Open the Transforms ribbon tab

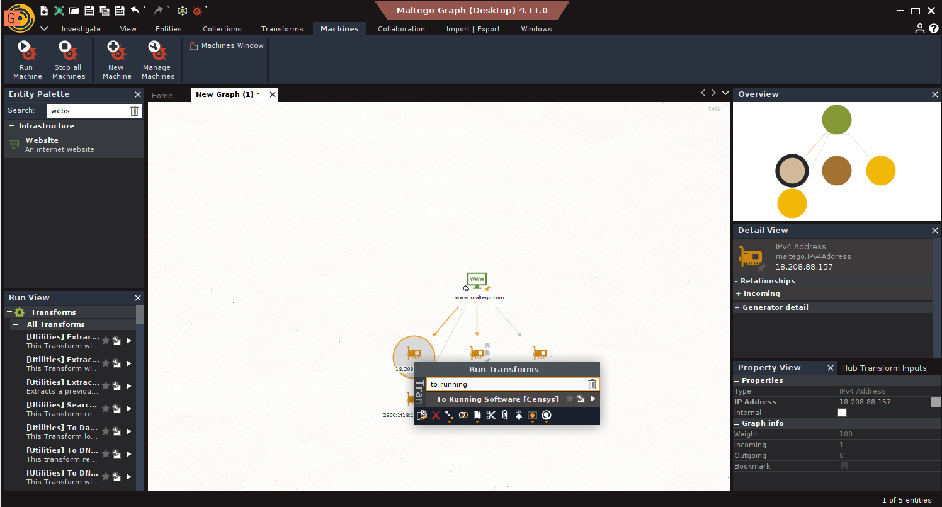(282, 29)
